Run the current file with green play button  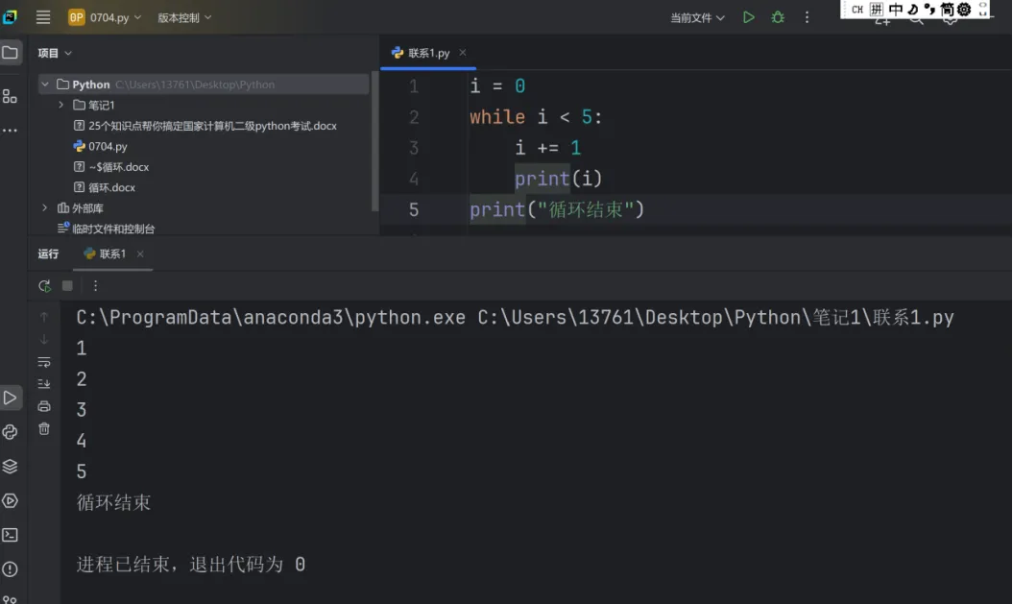(748, 17)
